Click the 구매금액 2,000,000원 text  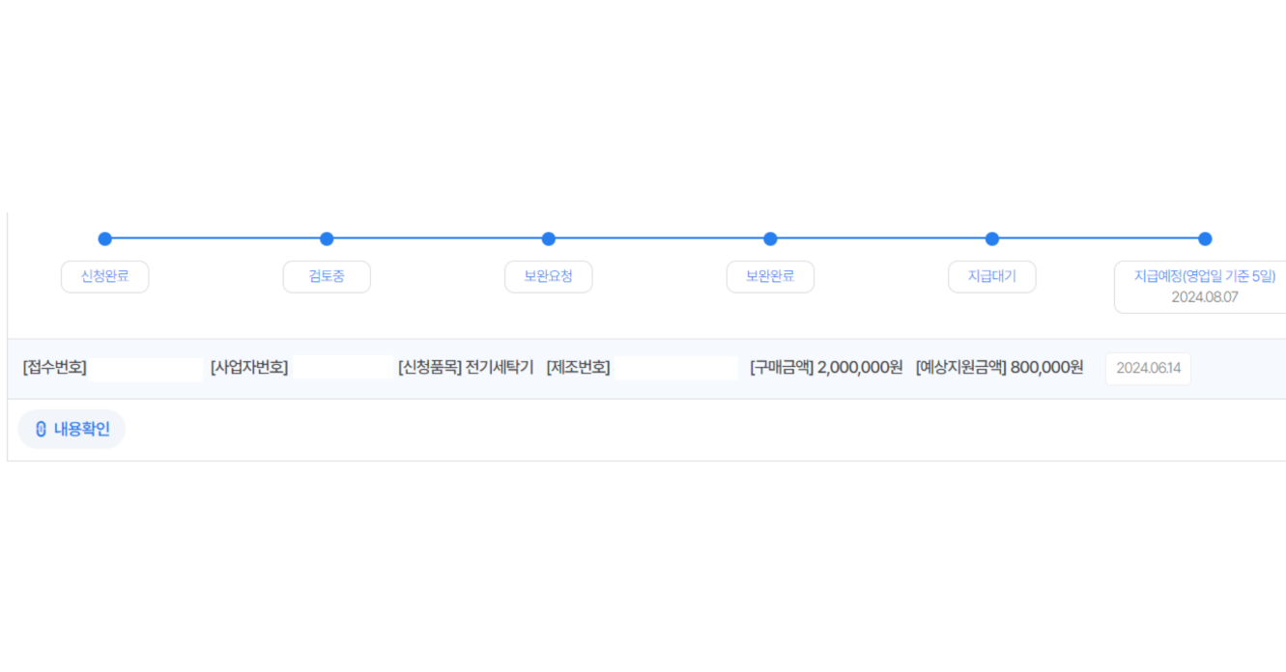(826, 368)
